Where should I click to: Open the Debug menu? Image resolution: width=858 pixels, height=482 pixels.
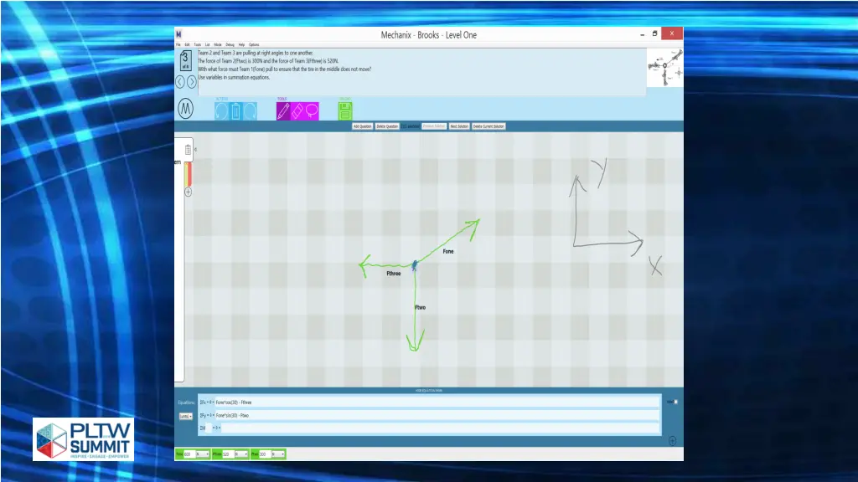click(230, 44)
